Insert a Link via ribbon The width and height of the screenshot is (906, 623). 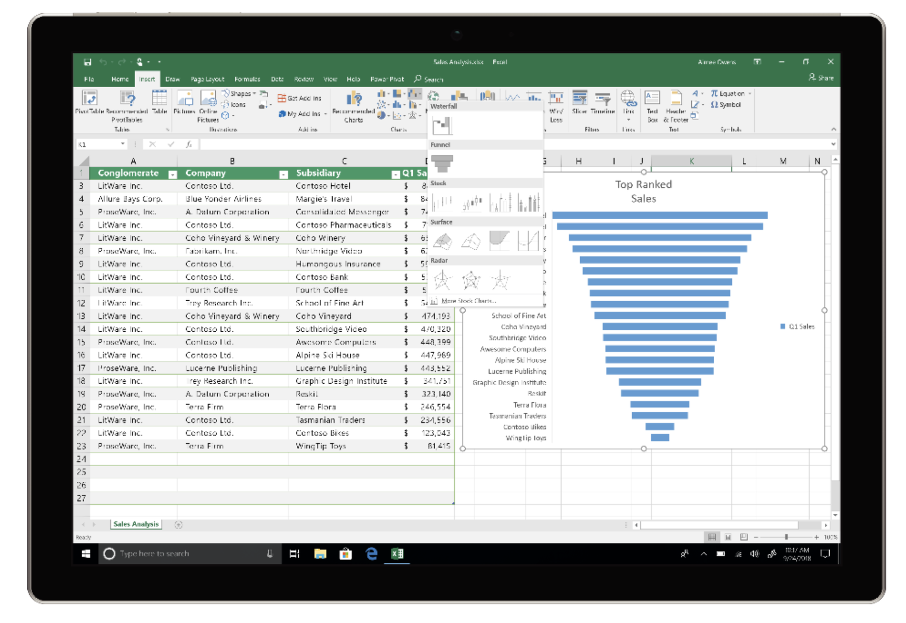(628, 106)
